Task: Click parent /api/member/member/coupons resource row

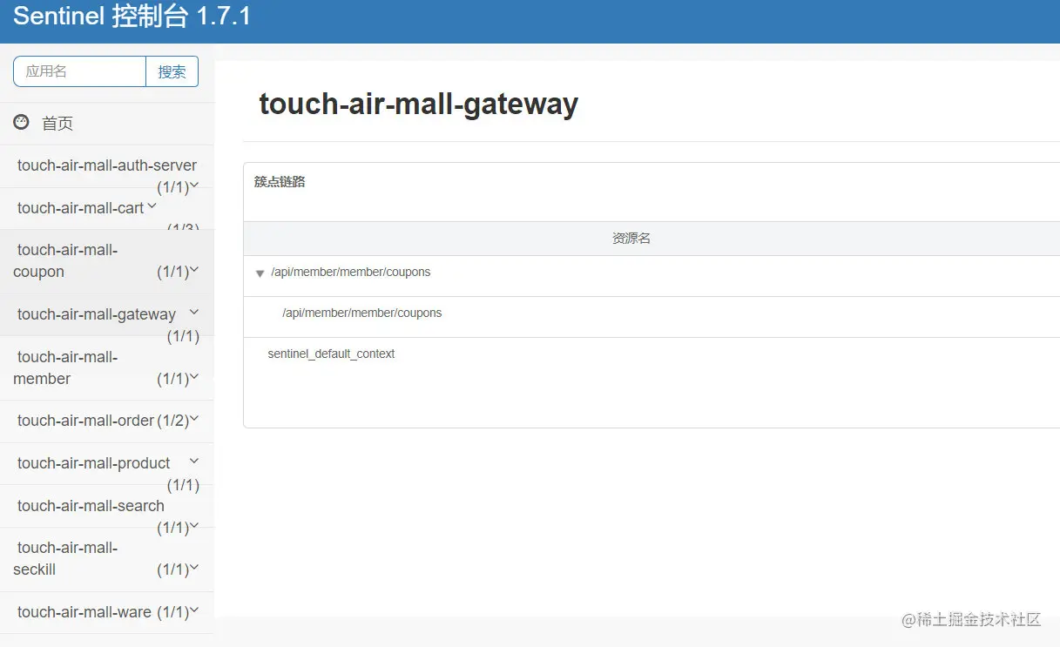Action: [x=652, y=276]
